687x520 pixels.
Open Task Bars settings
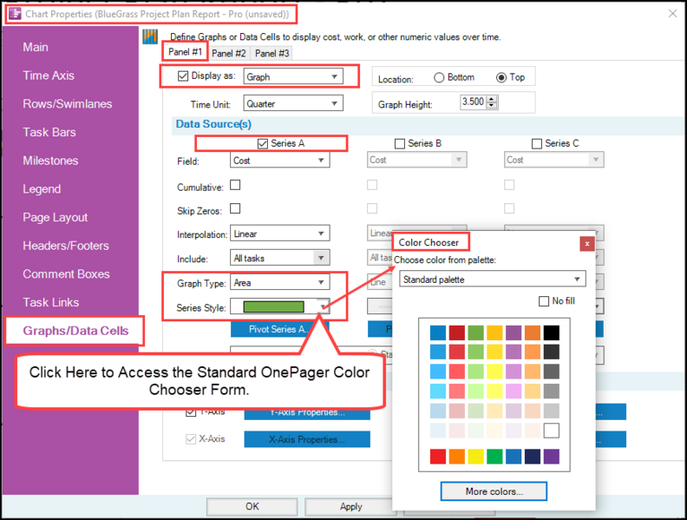(49, 133)
